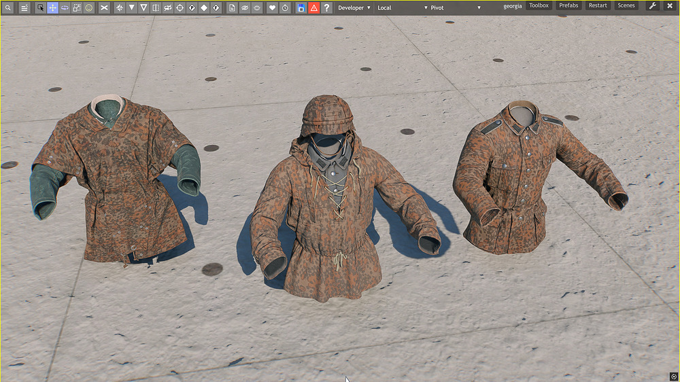Open the Developer dropdown

pyautogui.click(x=354, y=7)
